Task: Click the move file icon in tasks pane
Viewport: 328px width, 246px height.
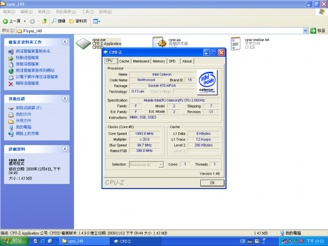Action: pyautogui.click(x=11, y=58)
